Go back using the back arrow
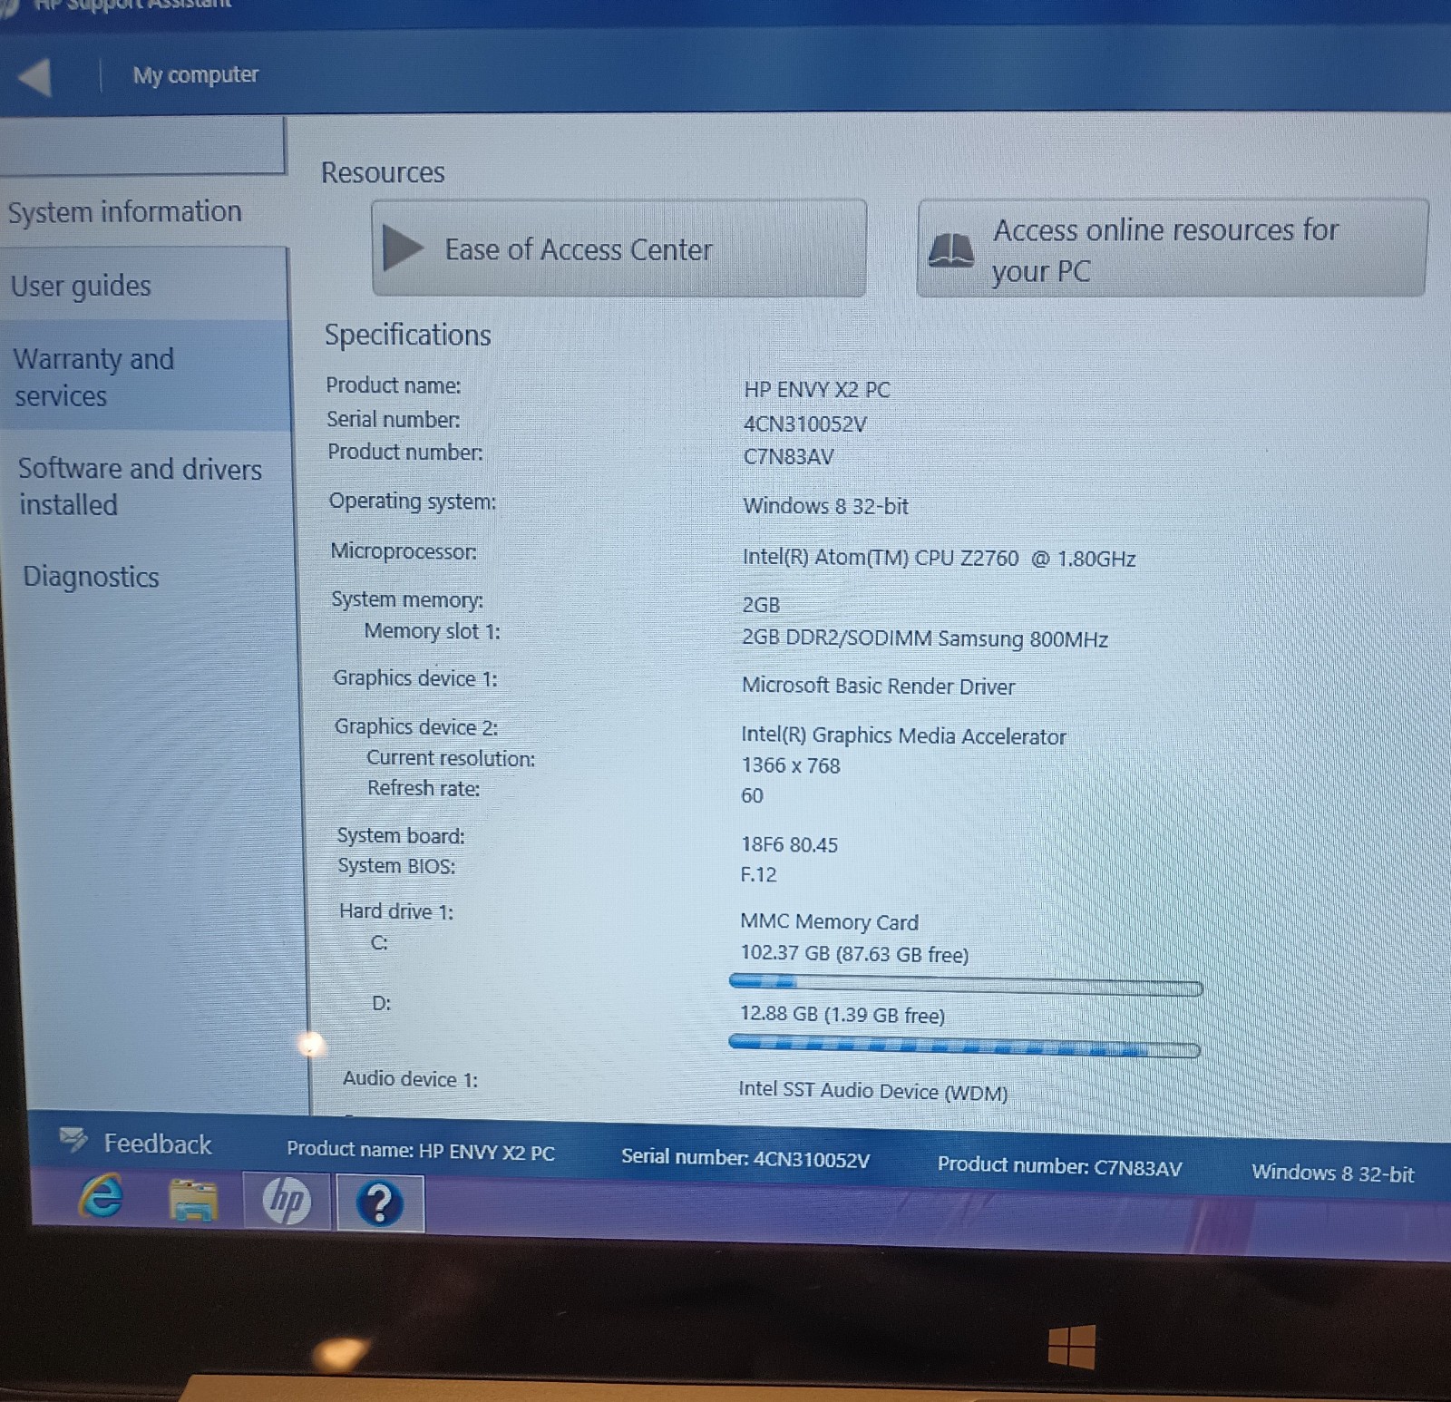 pyautogui.click(x=34, y=77)
